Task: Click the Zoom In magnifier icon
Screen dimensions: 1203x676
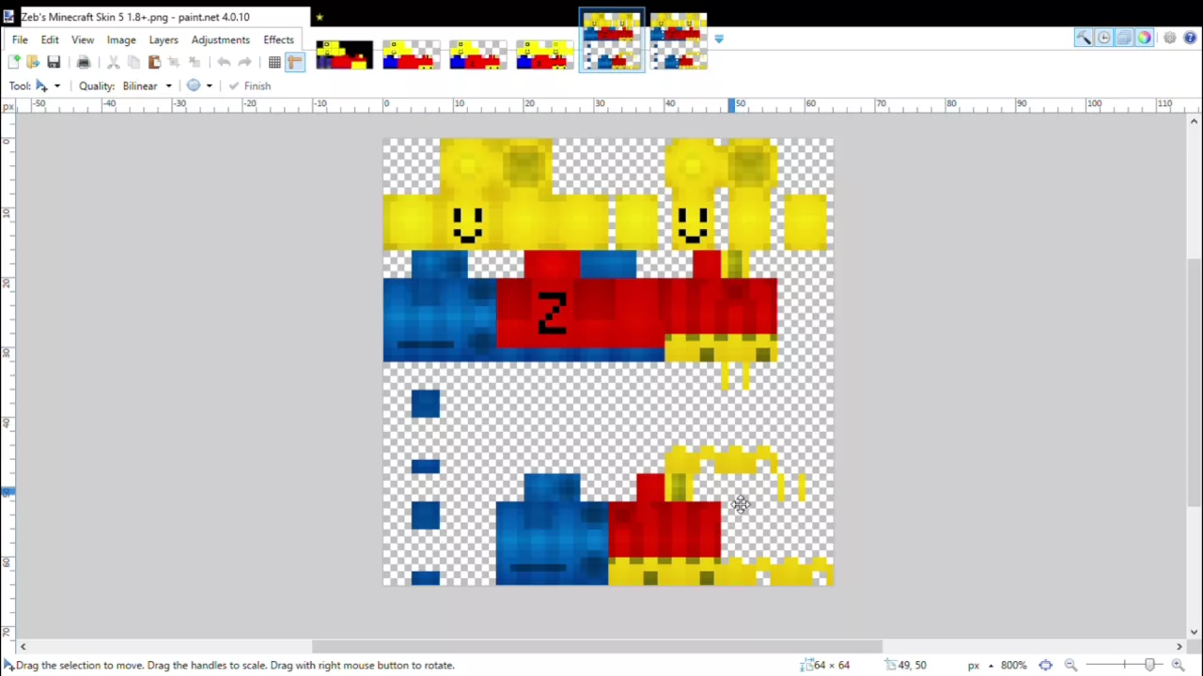Action: [1177, 665]
